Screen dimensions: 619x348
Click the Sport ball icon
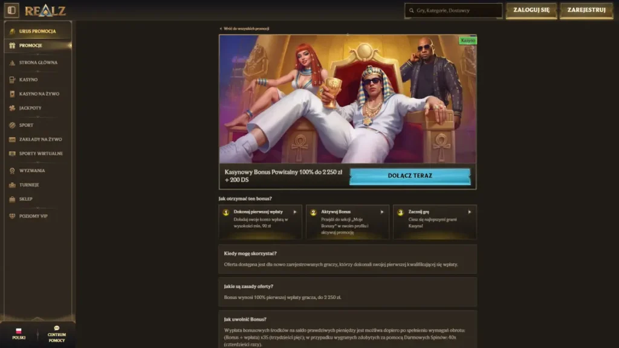click(12, 125)
